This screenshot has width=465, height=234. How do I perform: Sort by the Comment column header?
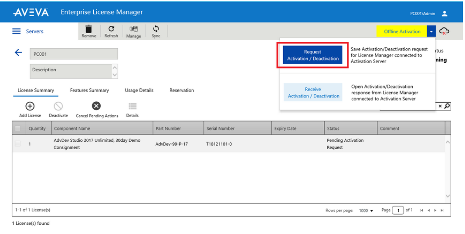click(x=411, y=128)
